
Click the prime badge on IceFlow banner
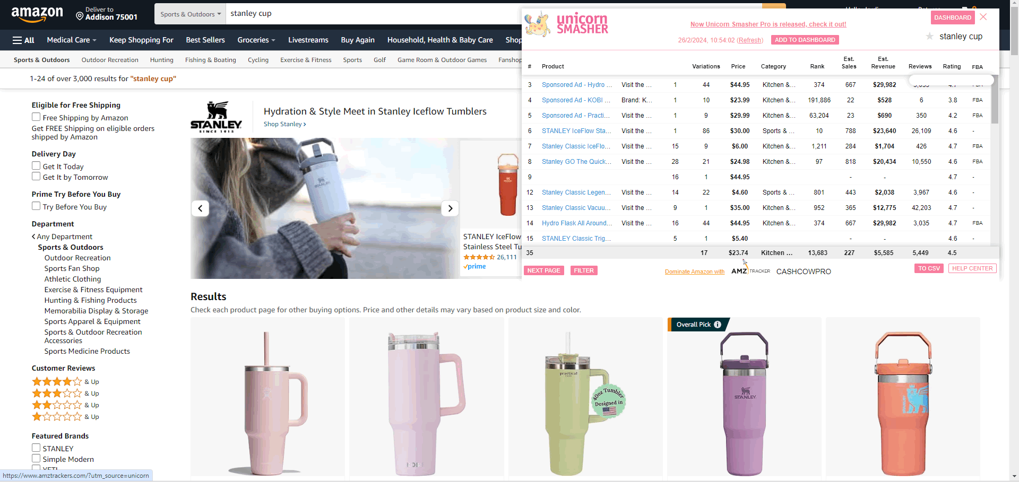click(474, 267)
